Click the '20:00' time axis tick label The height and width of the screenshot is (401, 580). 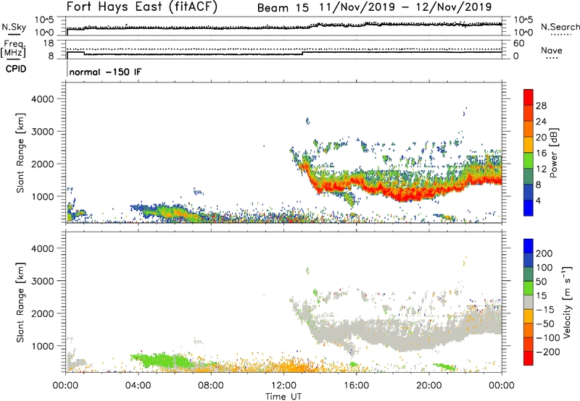click(x=428, y=386)
